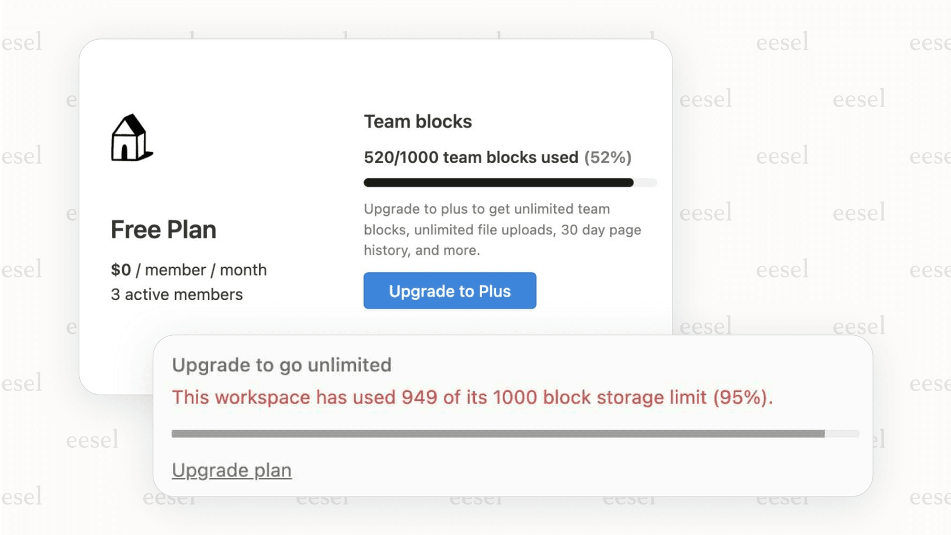Click the Team blocks heading
This screenshot has height=535, width=951.
coord(418,121)
